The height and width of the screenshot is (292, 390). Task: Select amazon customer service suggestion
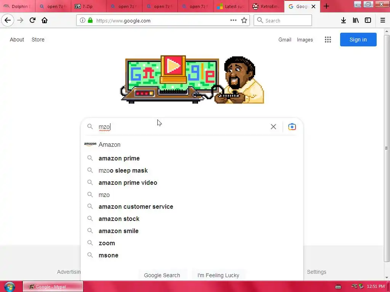[192, 206]
